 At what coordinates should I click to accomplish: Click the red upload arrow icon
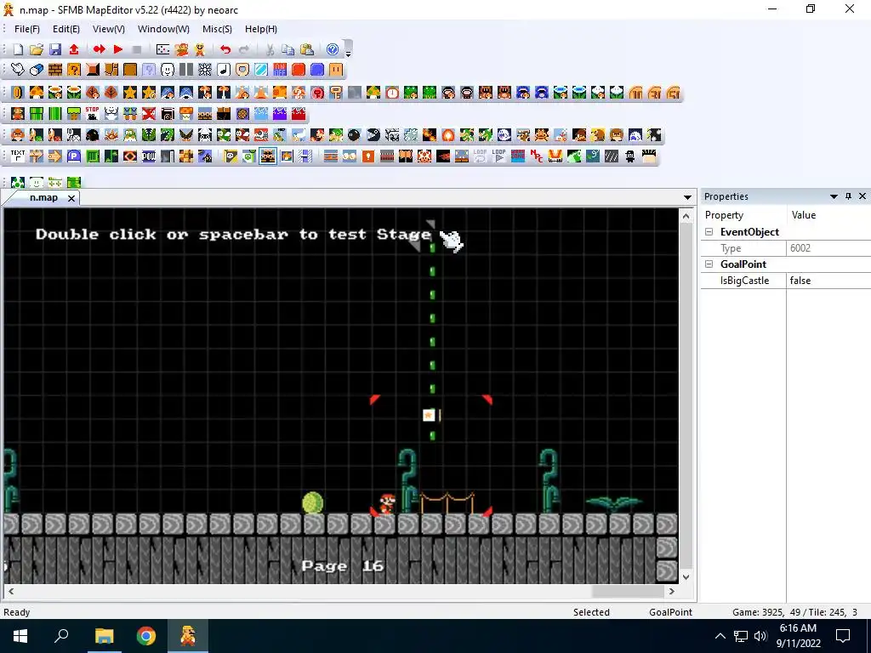pyautogui.click(x=74, y=49)
